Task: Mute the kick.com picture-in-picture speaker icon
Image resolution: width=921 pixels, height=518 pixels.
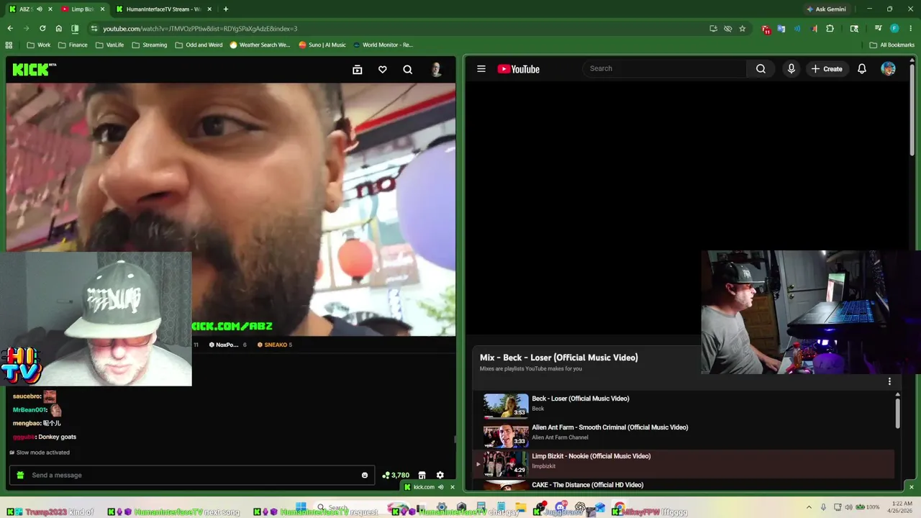Action: coord(440,487)
